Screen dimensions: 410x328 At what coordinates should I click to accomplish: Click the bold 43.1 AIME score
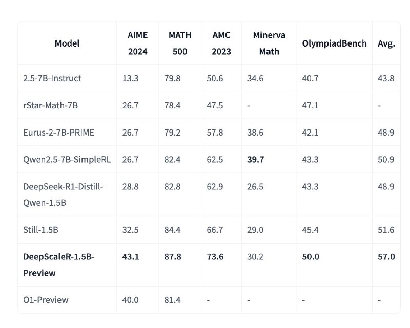(x=131, y=257)
